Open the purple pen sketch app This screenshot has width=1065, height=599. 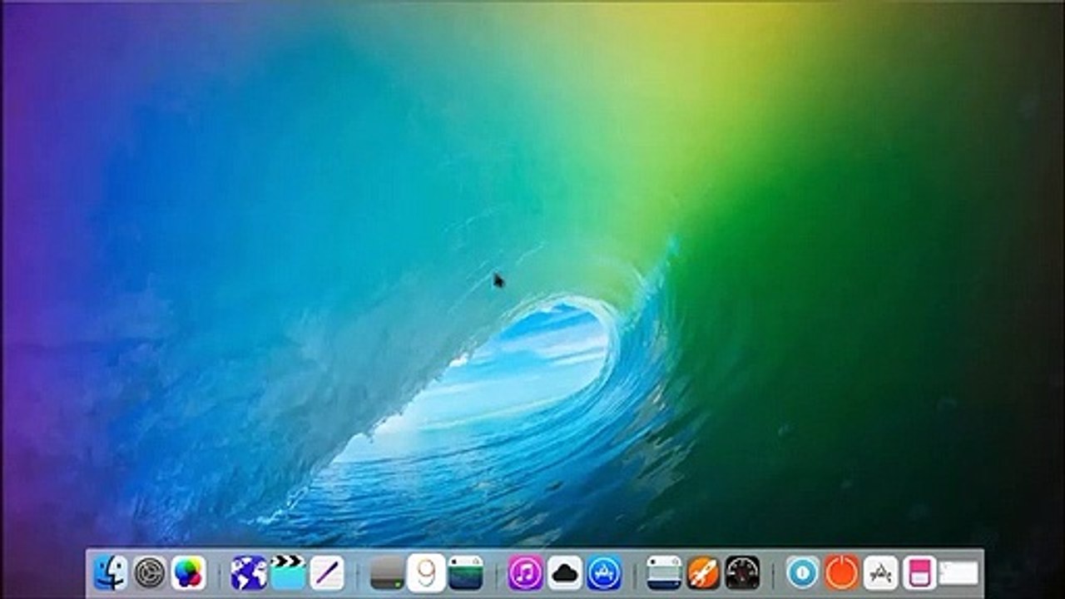pyautogui.click(x=327, y=572)
